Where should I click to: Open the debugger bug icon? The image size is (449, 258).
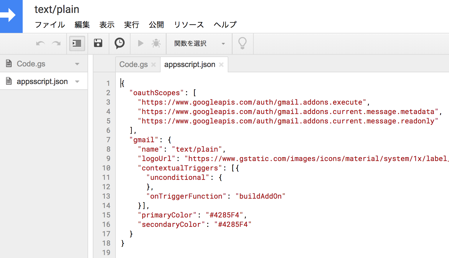pos(156,43)
